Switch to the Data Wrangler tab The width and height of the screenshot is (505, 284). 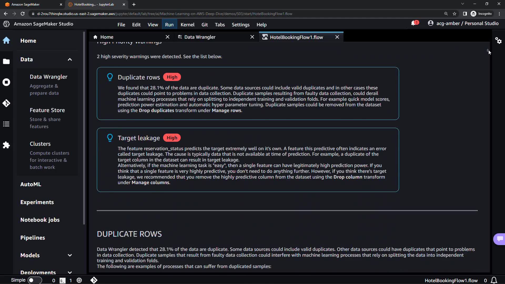[200, 37]
